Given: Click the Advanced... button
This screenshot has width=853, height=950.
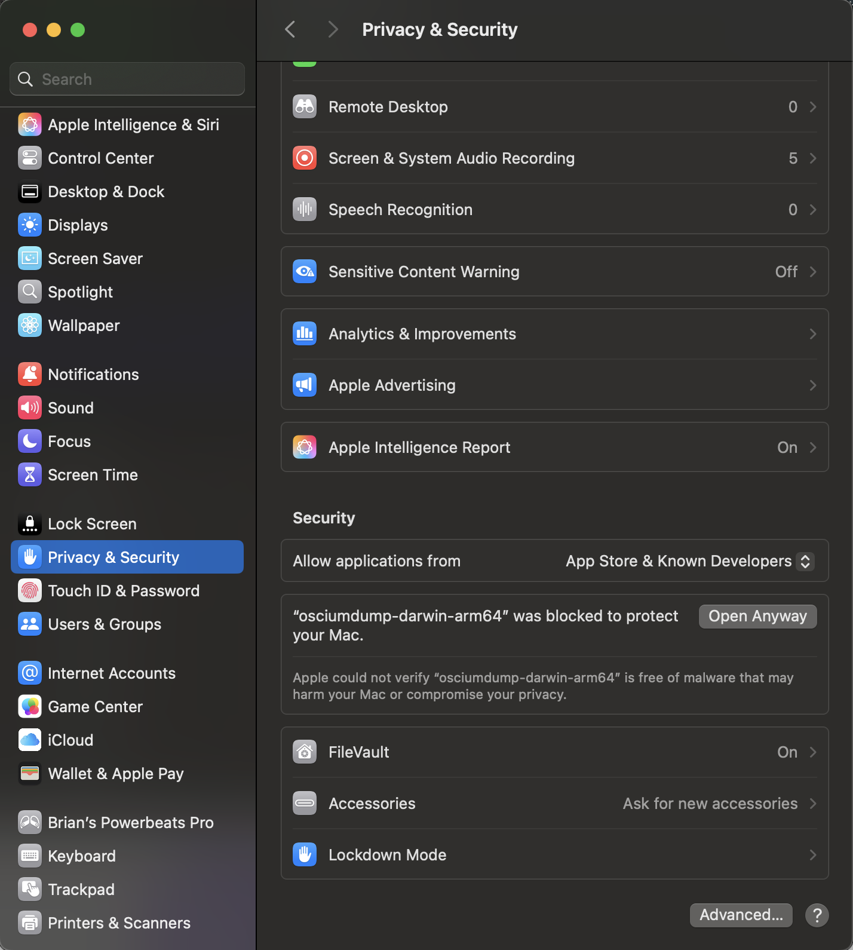Looking at the screenshot, I should pyautogui.click(x=741, y=915).
